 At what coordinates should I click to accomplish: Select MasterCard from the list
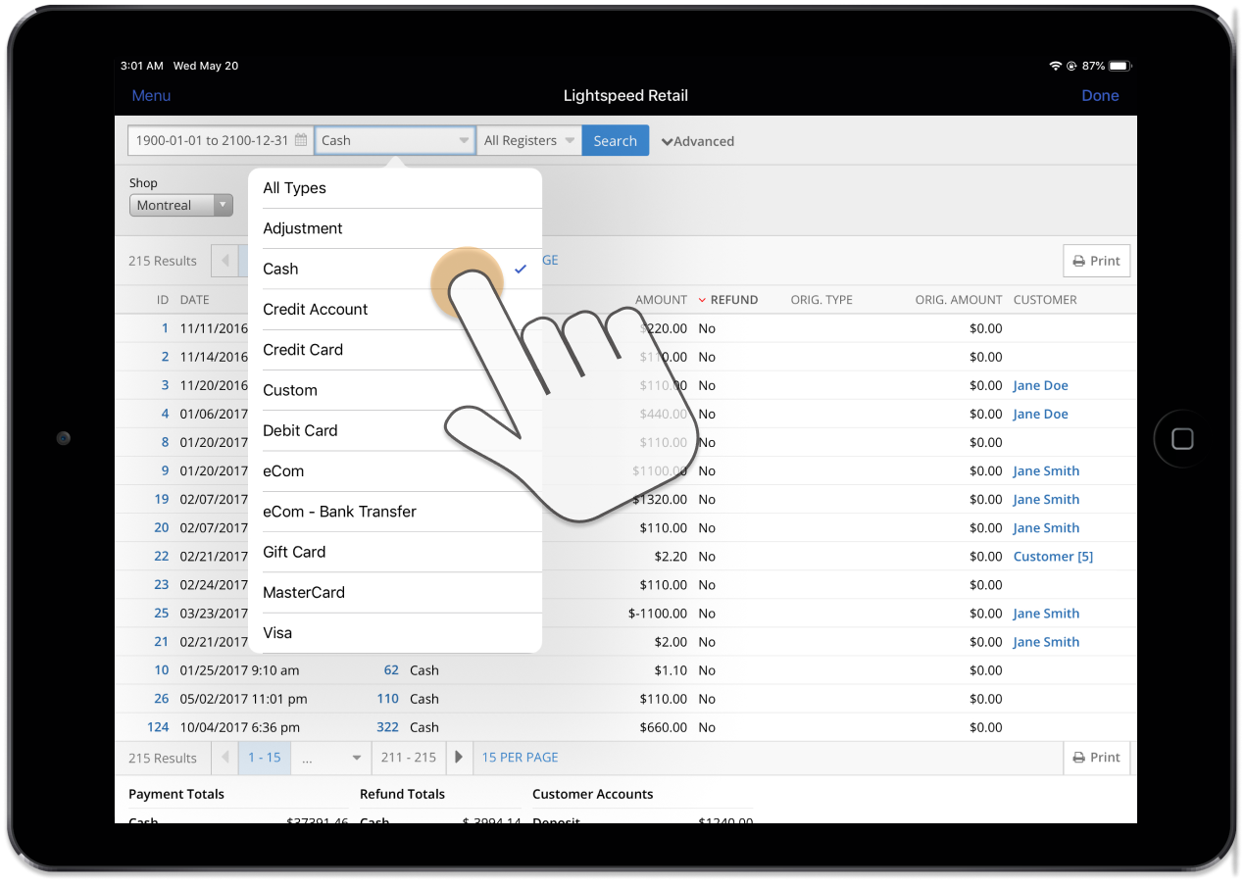[x=395, y=593]
